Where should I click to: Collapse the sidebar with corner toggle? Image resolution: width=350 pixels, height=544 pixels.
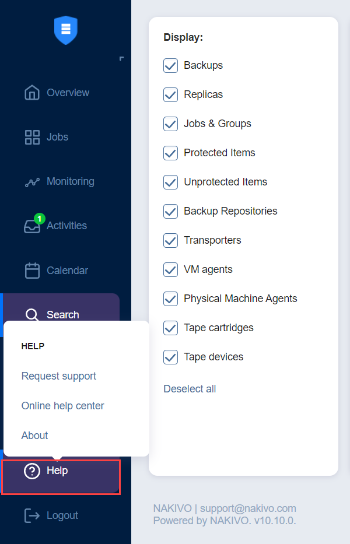click(x=121, y=58)
